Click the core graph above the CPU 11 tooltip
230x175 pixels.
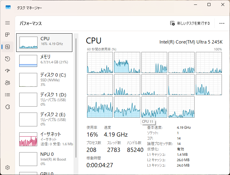coord(154,107)
